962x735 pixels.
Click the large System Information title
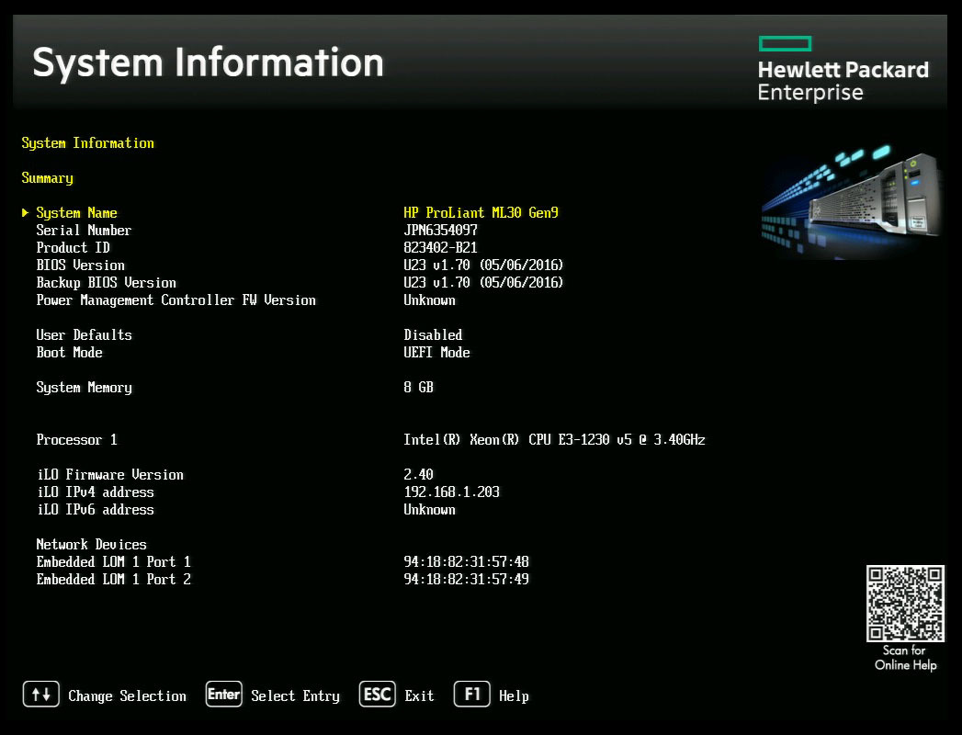pos(208,63)
